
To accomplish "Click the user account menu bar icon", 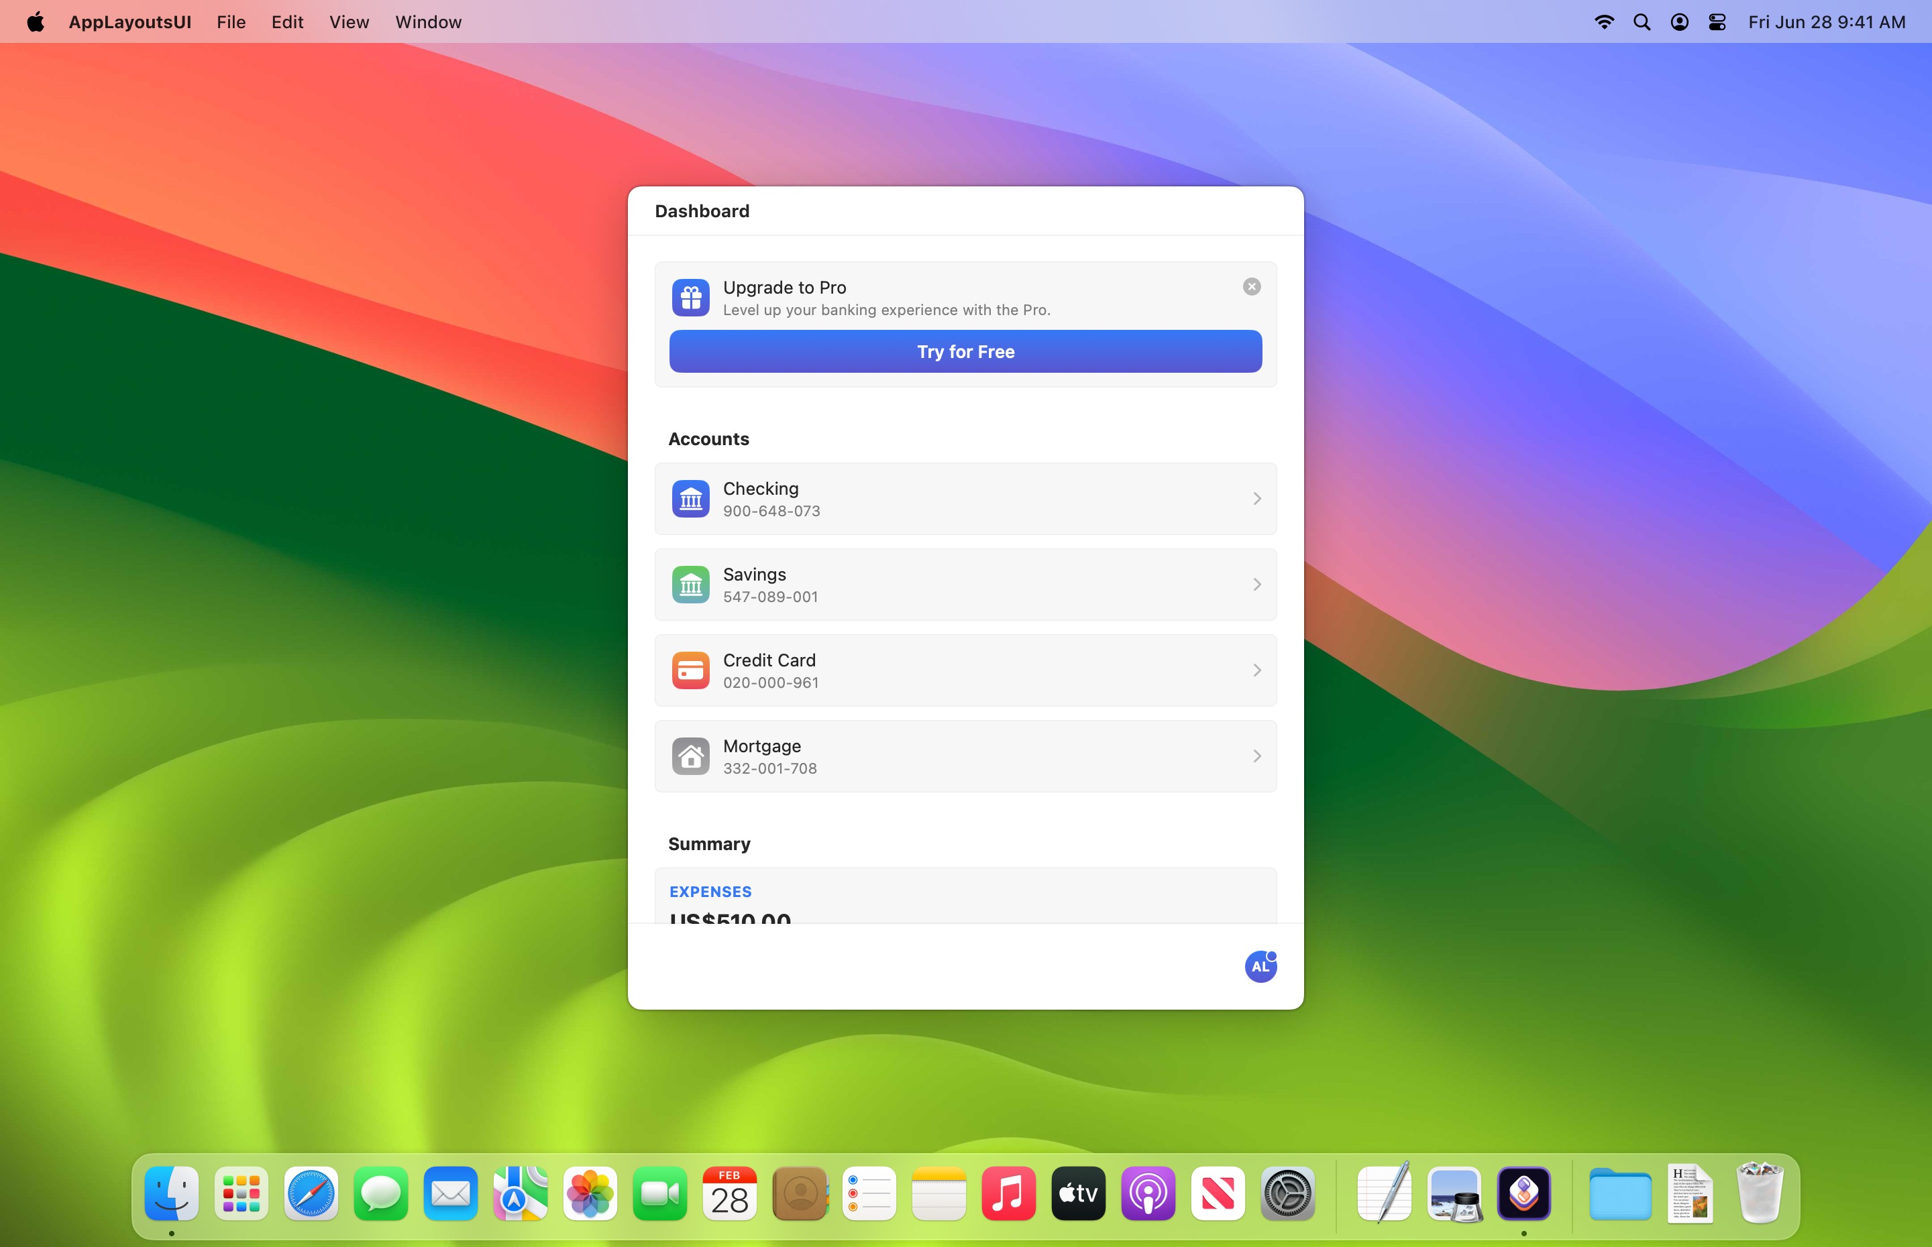I will coord(1679,22).
